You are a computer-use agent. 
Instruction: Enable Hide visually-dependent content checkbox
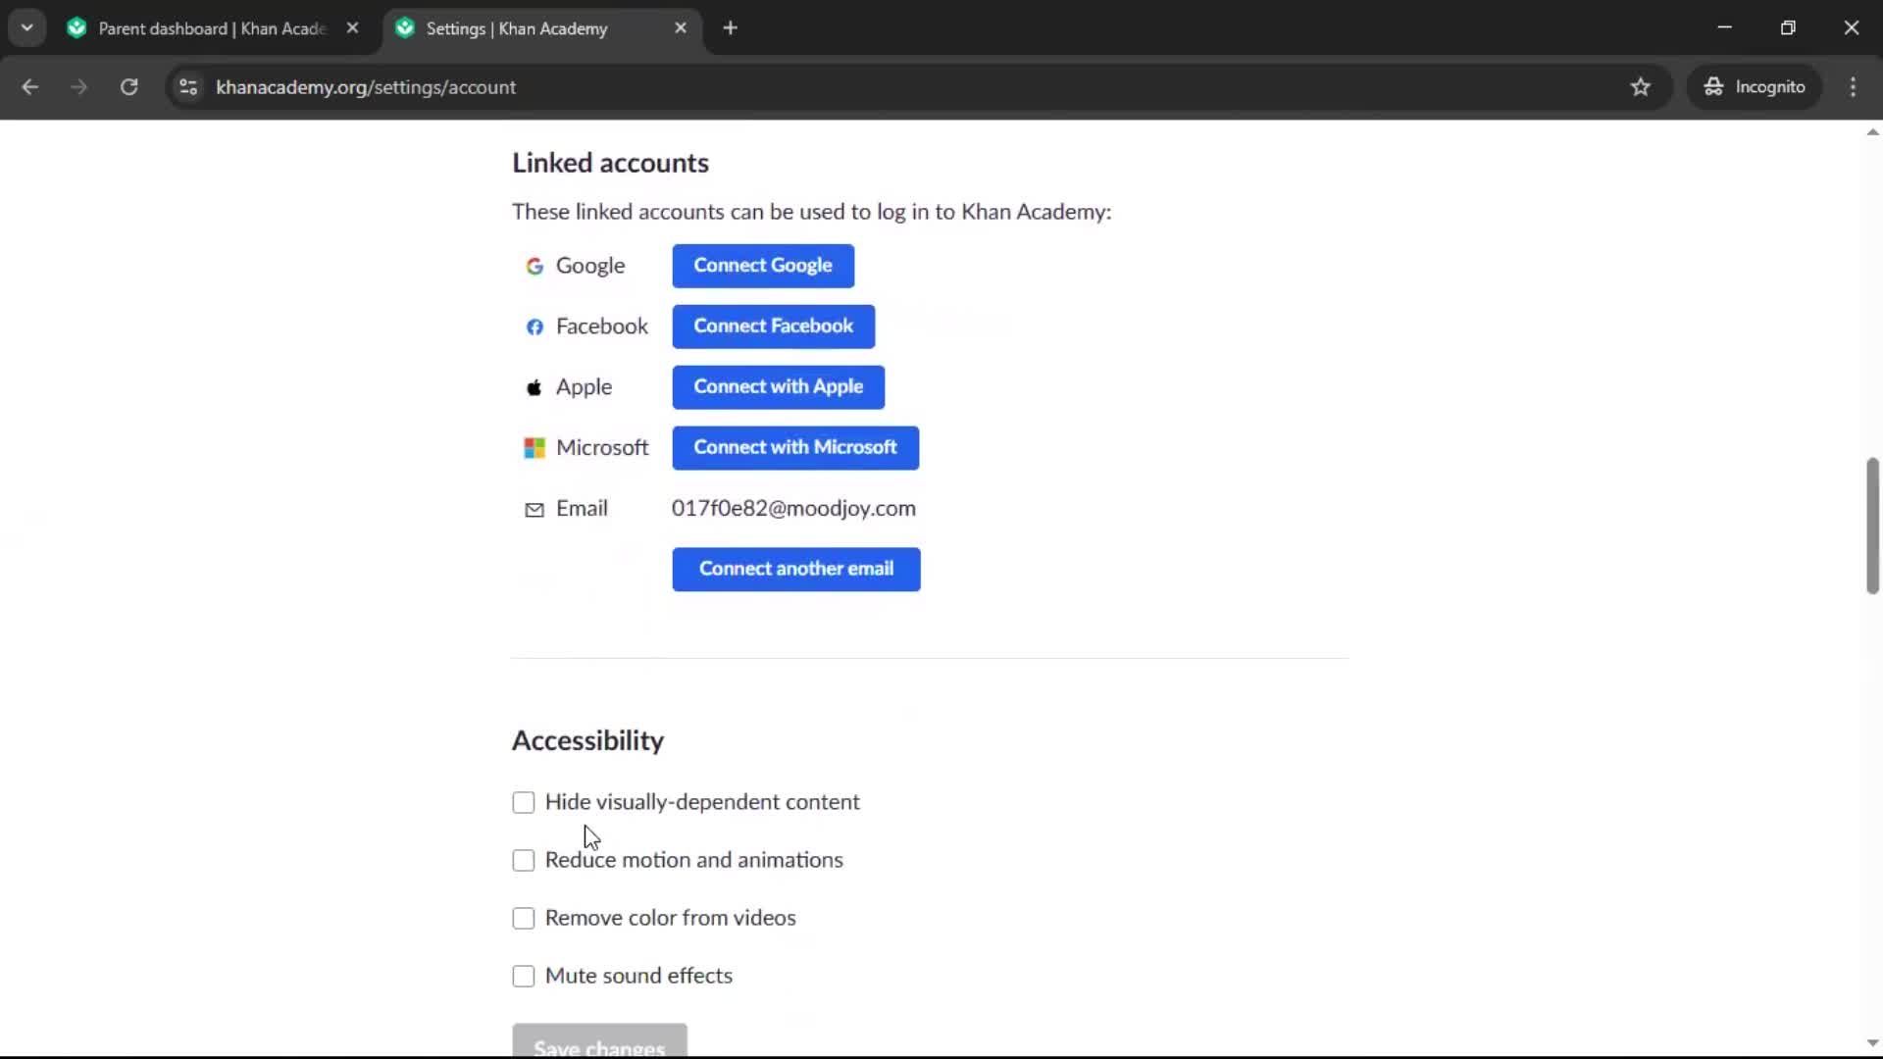pyautogui.click(x=524, y=803)
